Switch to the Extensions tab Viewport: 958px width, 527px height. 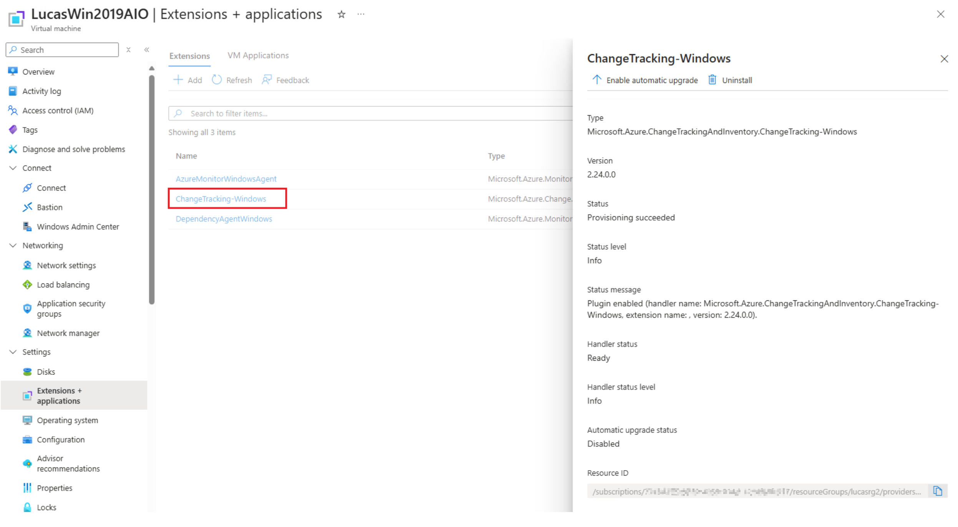pyautogui.click(x=189, y=56)
